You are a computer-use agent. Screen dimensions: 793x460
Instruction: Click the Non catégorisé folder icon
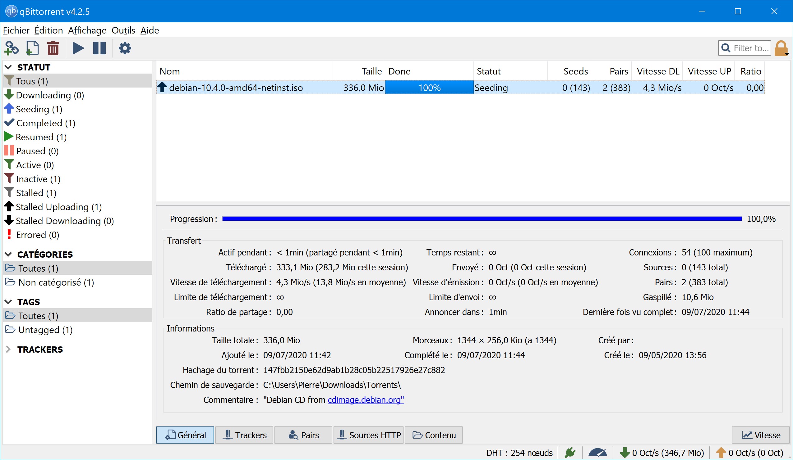[10, 282]
